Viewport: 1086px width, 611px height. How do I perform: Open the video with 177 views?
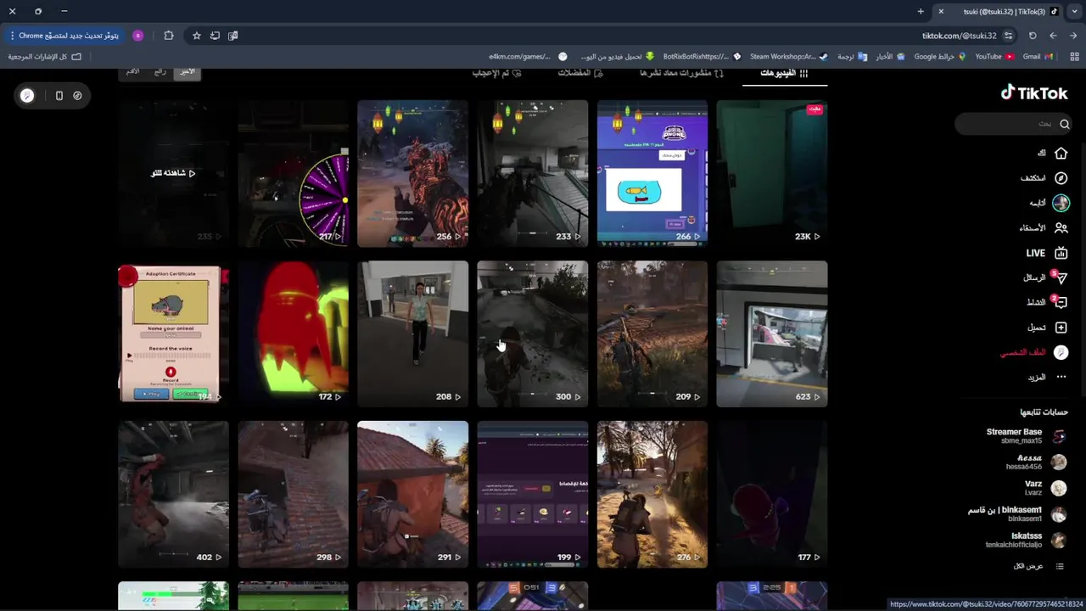771,494
